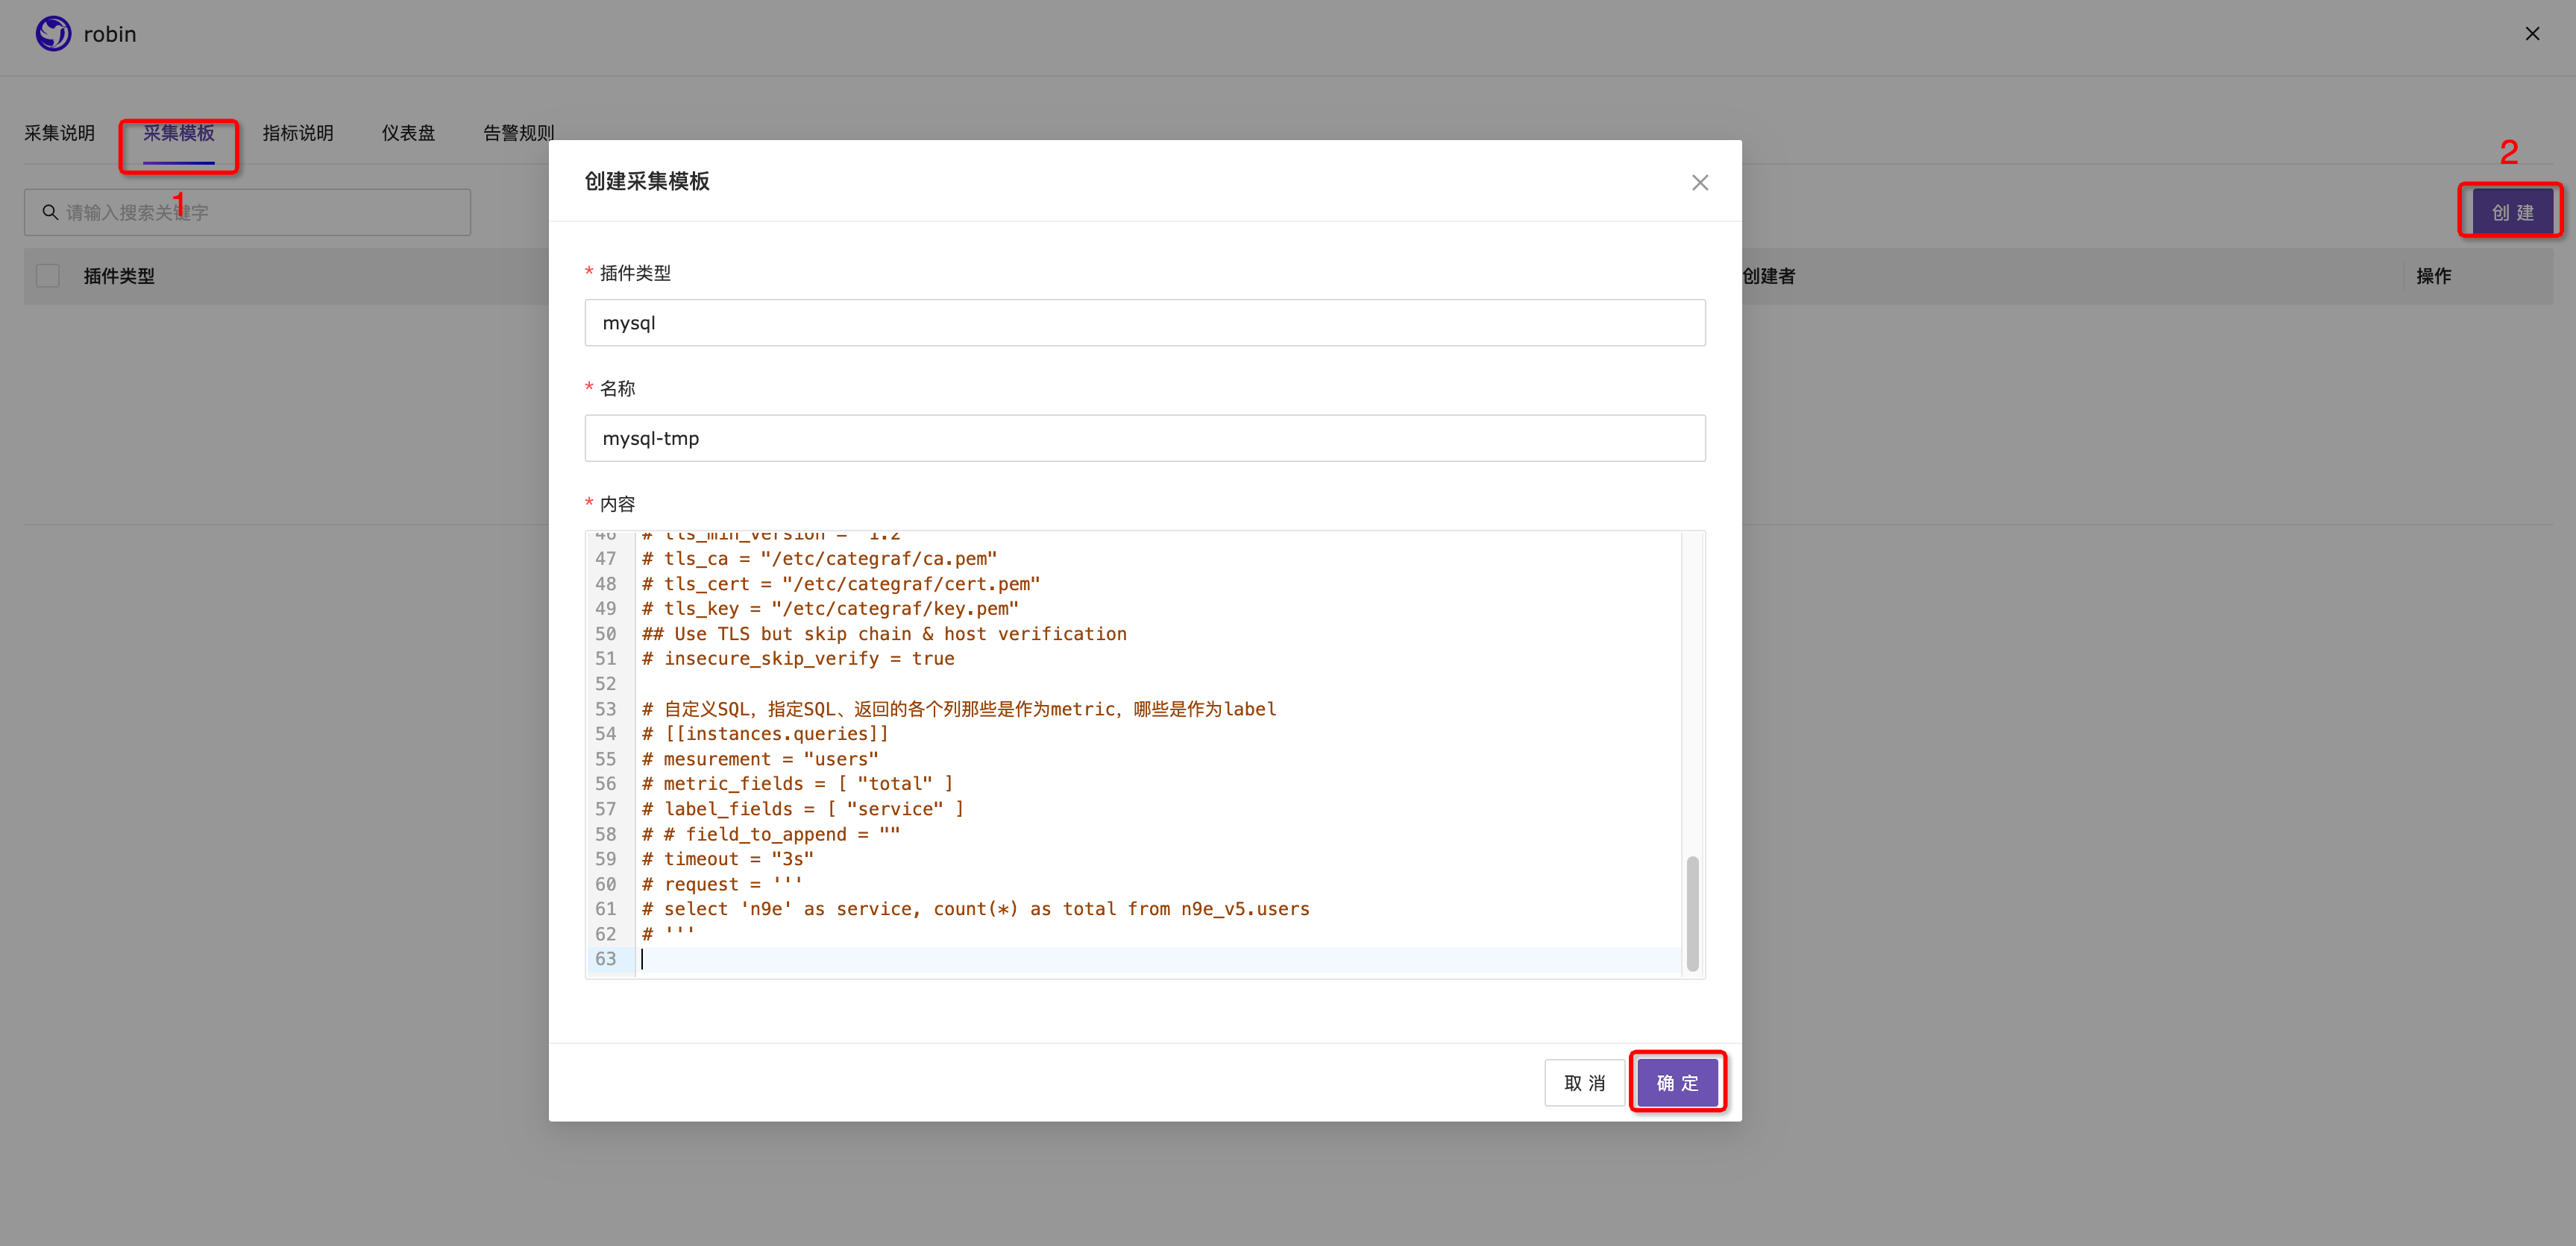
Task: Click the 名称 field with mysql-tmp
Action: point(1144,437)
